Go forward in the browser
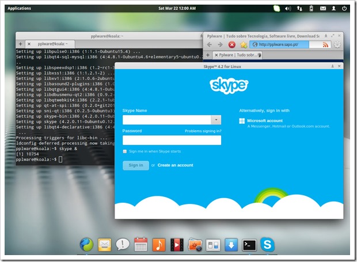Screen dimensions: 357x262 [220, 44]
